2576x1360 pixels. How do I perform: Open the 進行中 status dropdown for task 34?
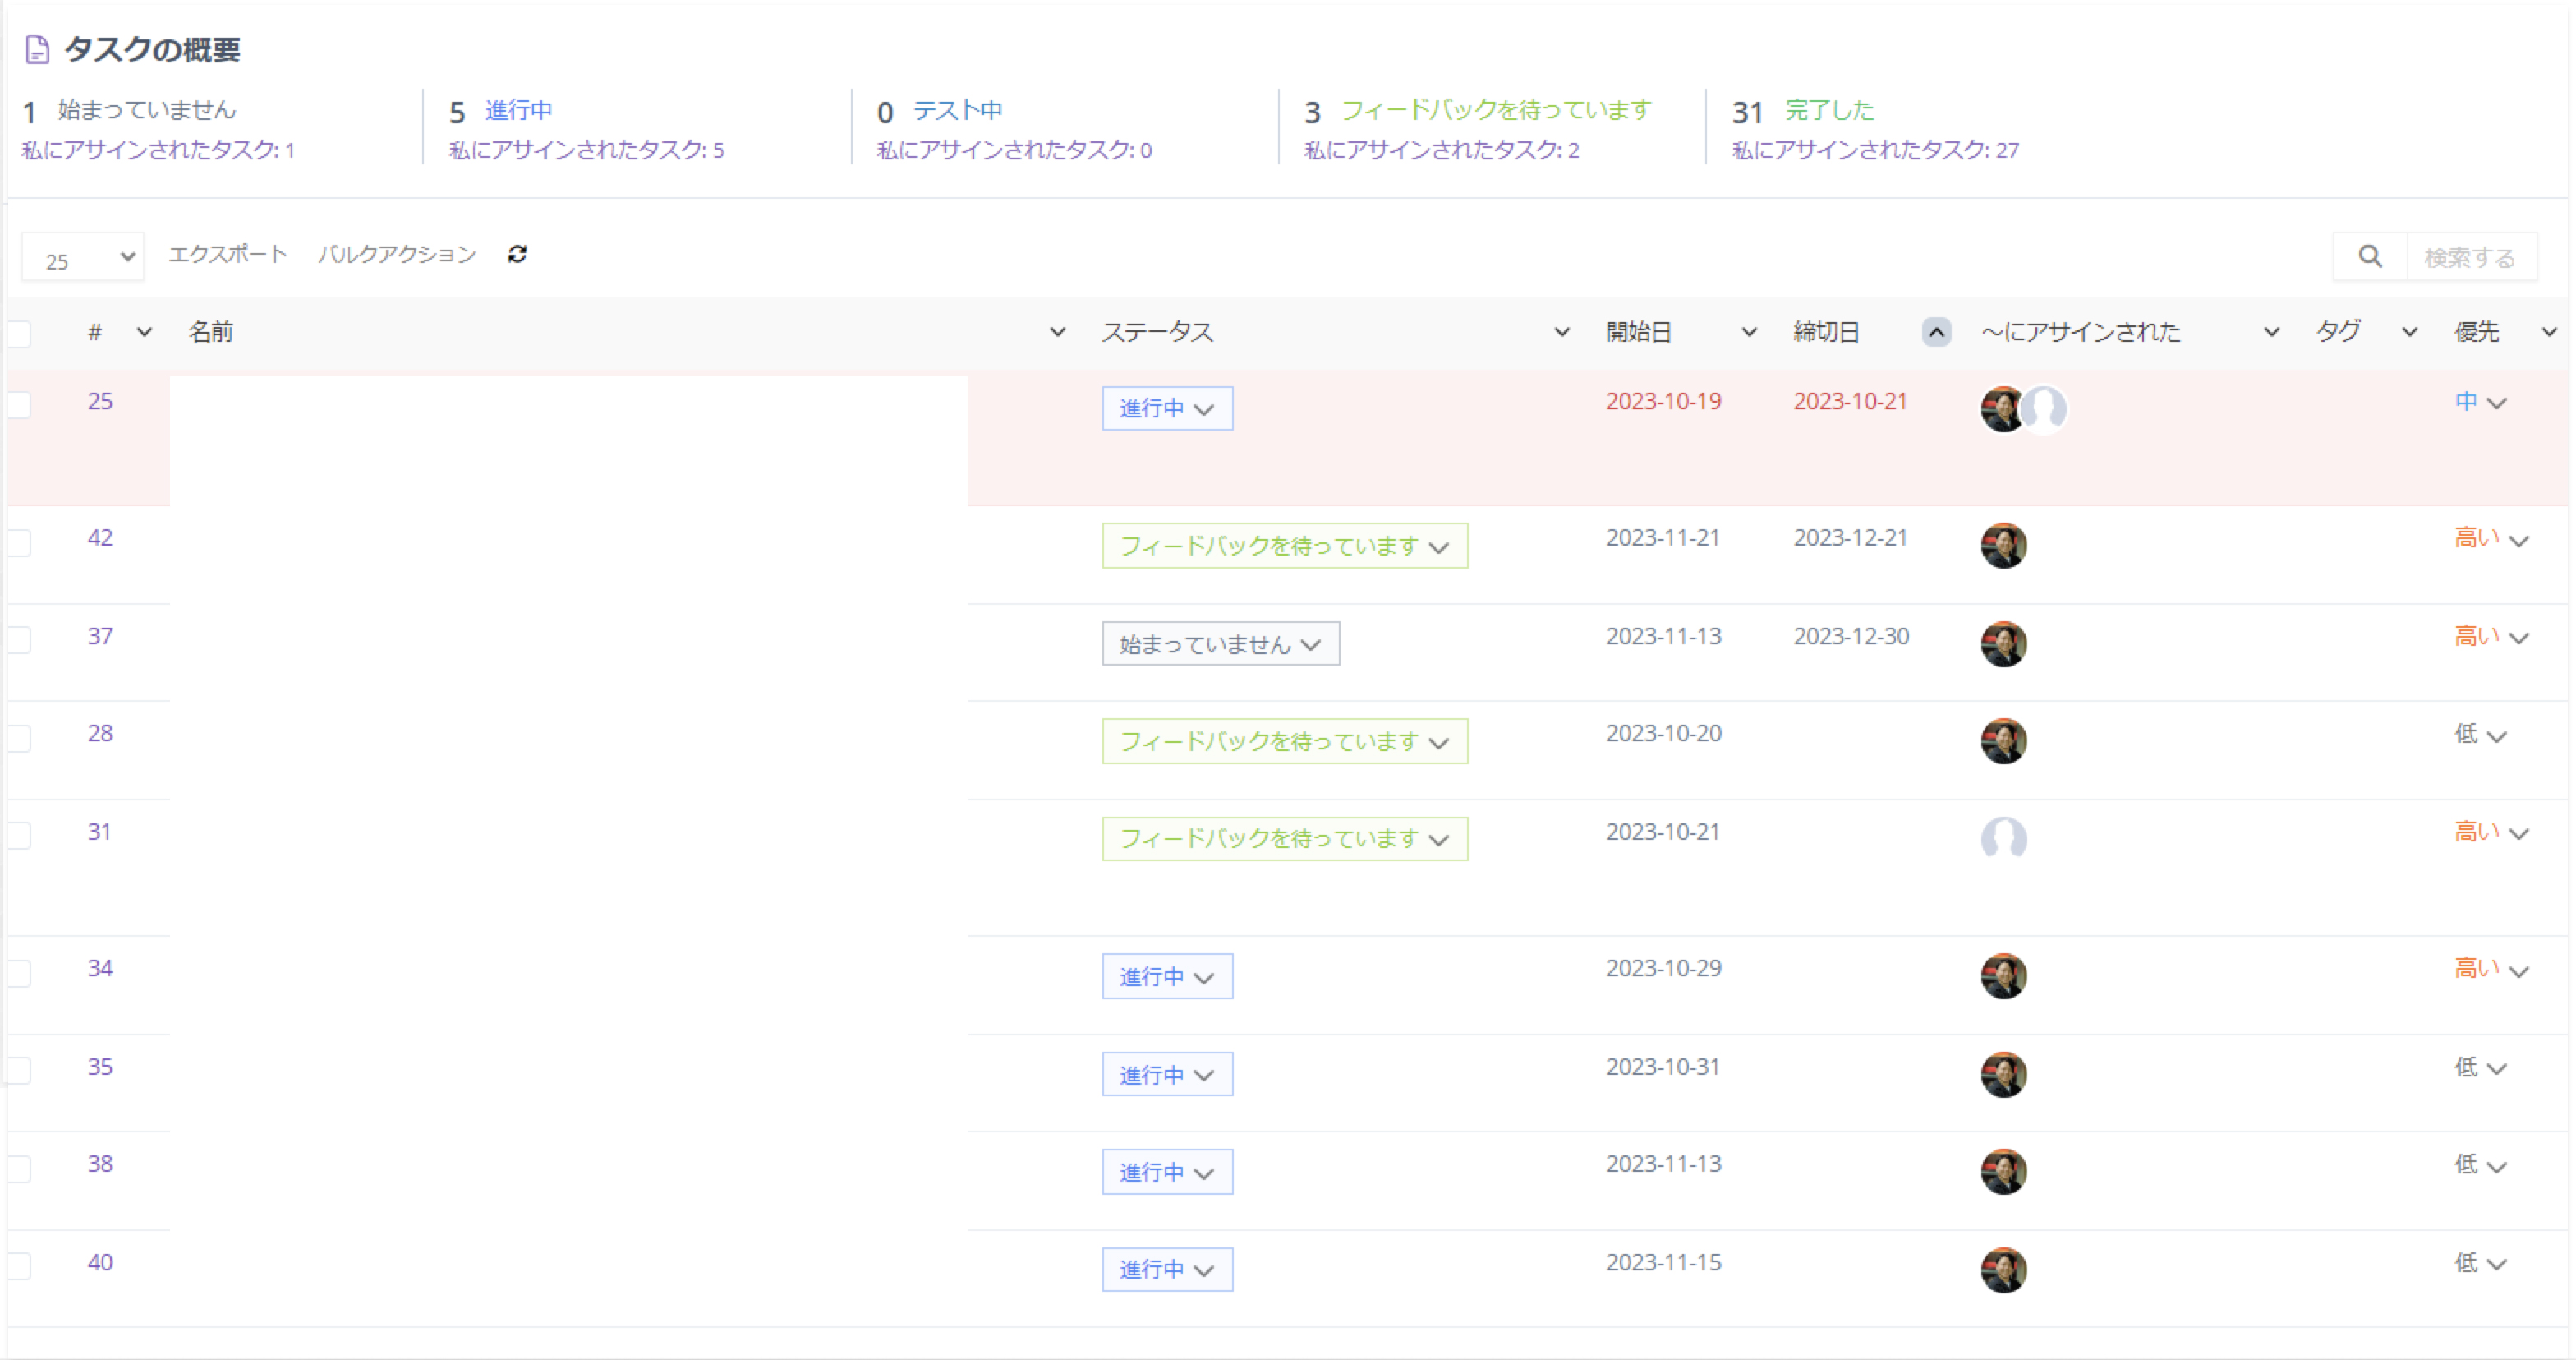click(x=1167, y=975)
